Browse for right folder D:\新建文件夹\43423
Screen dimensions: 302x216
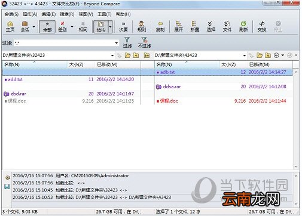pos(260,55)
